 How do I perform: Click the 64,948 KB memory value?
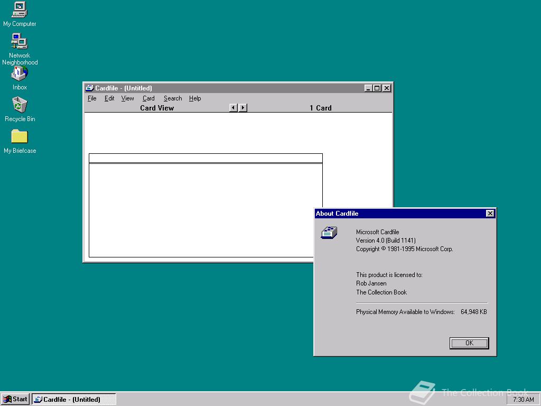(474, 312)
